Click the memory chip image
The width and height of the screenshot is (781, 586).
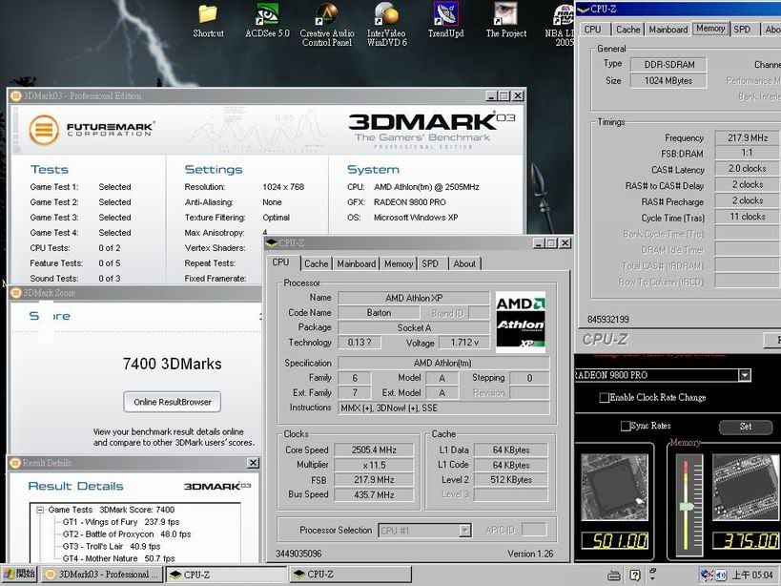coord(745,488)
